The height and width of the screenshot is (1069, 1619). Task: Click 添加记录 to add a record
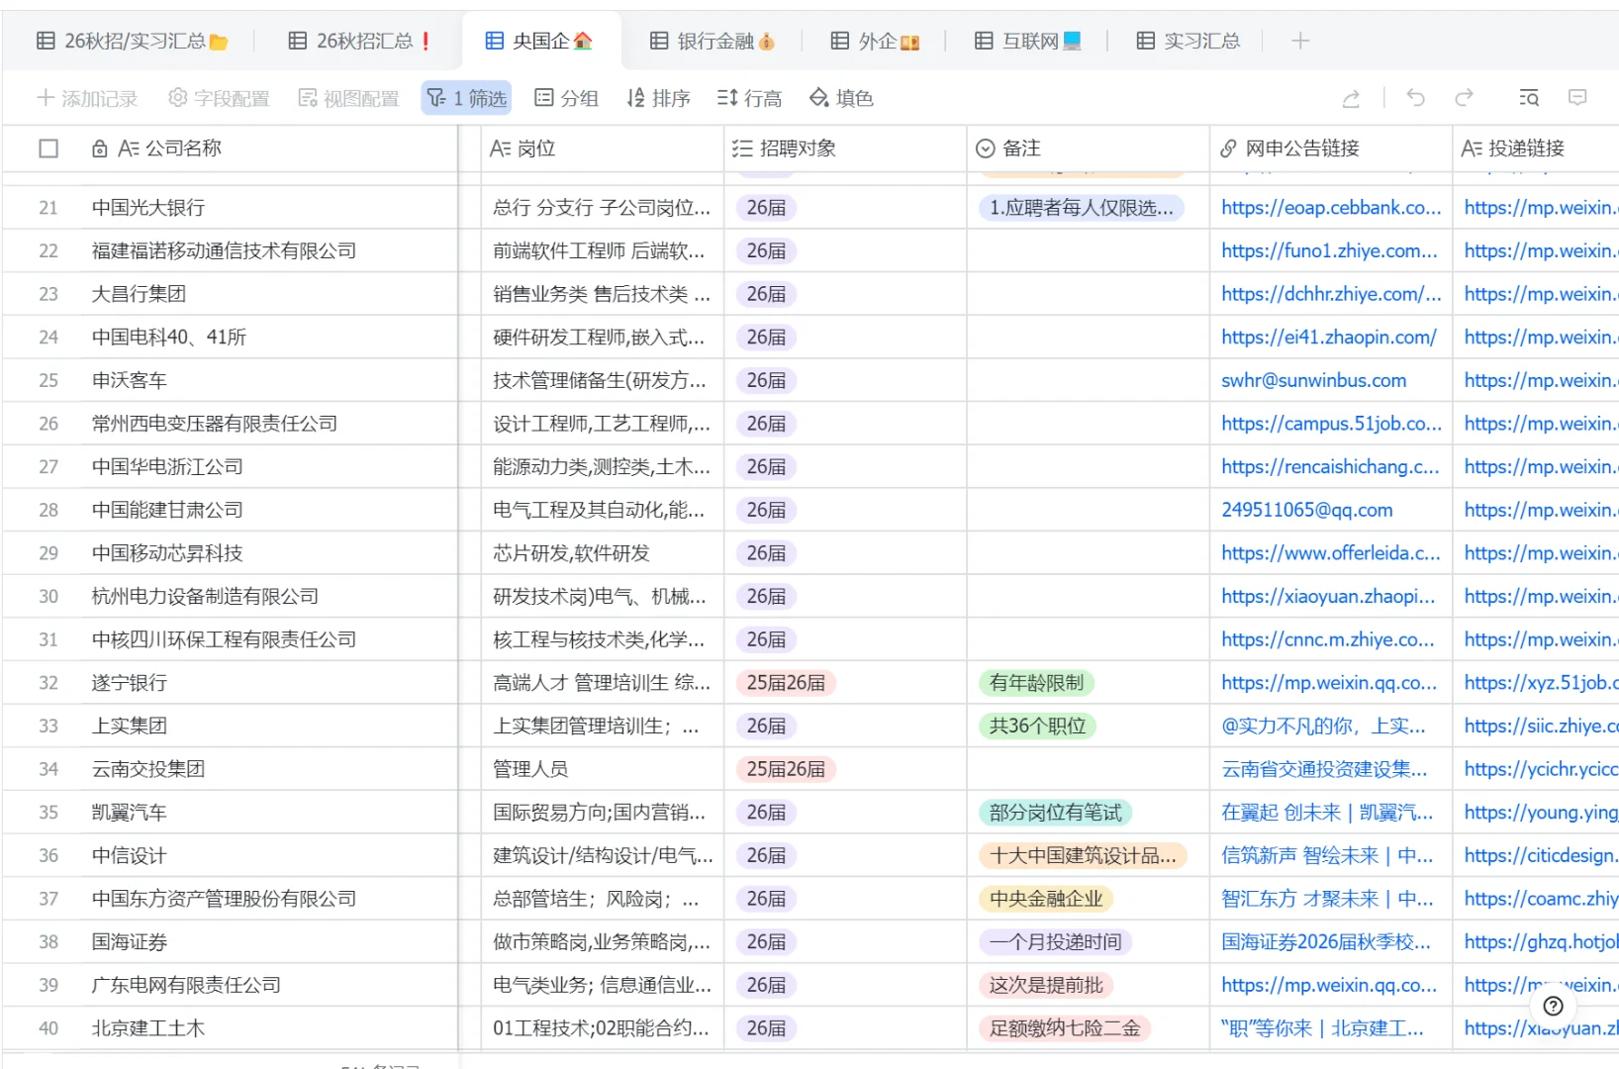click(87, 98)
